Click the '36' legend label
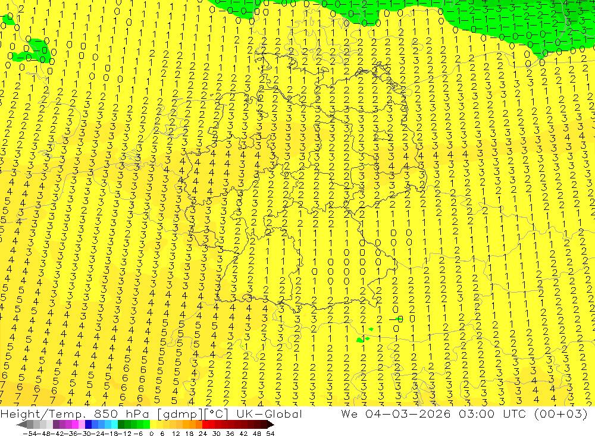595x436 pixels. pyautogui.click(x=230, y=434)
